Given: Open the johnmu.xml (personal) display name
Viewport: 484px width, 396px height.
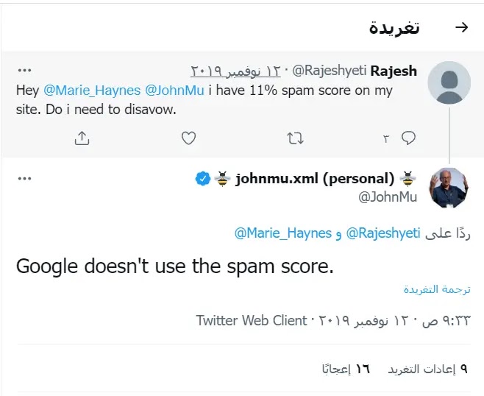Looking at the screenshot, I should (316, 179).
